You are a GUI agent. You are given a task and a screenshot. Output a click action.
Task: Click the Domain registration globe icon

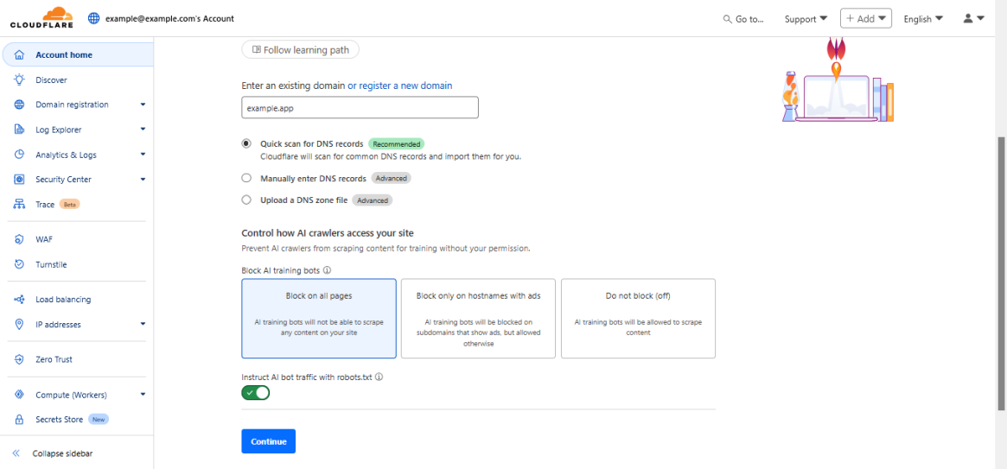pos(19,105)
